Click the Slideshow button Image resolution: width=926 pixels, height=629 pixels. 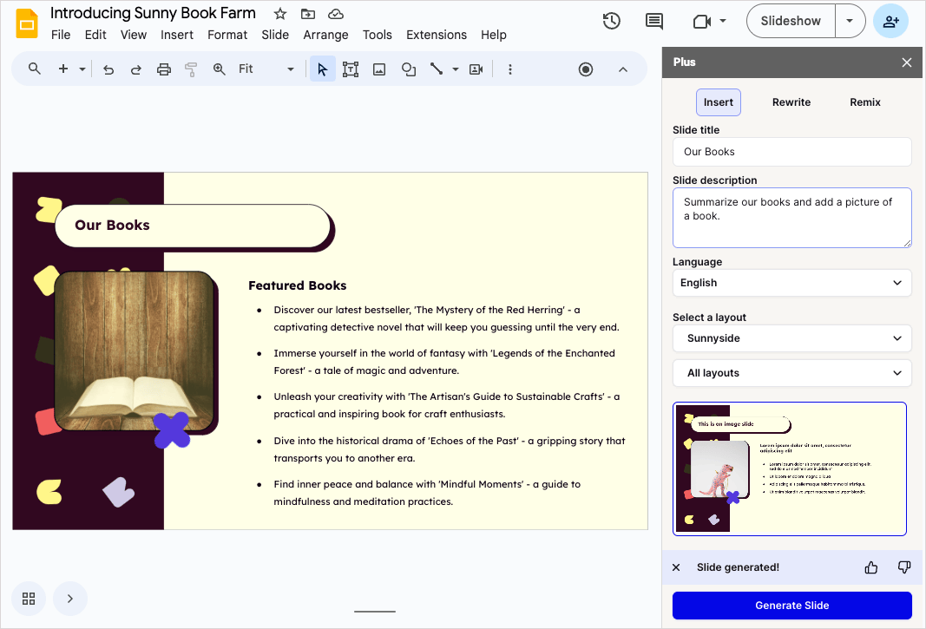click(790, 21)
